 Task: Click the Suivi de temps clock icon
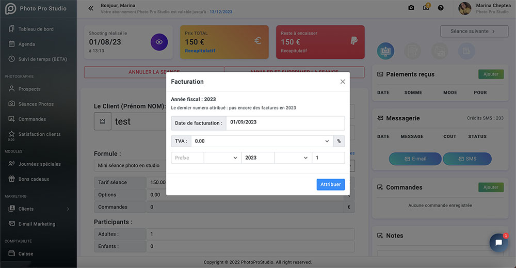pyautogui.click(x=11, y=59)
